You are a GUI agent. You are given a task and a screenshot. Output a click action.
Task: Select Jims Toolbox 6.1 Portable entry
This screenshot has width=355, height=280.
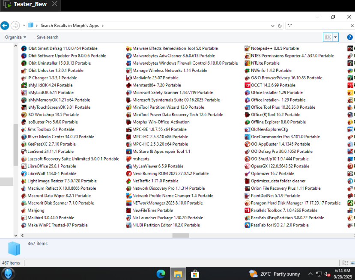click(48, 129)
